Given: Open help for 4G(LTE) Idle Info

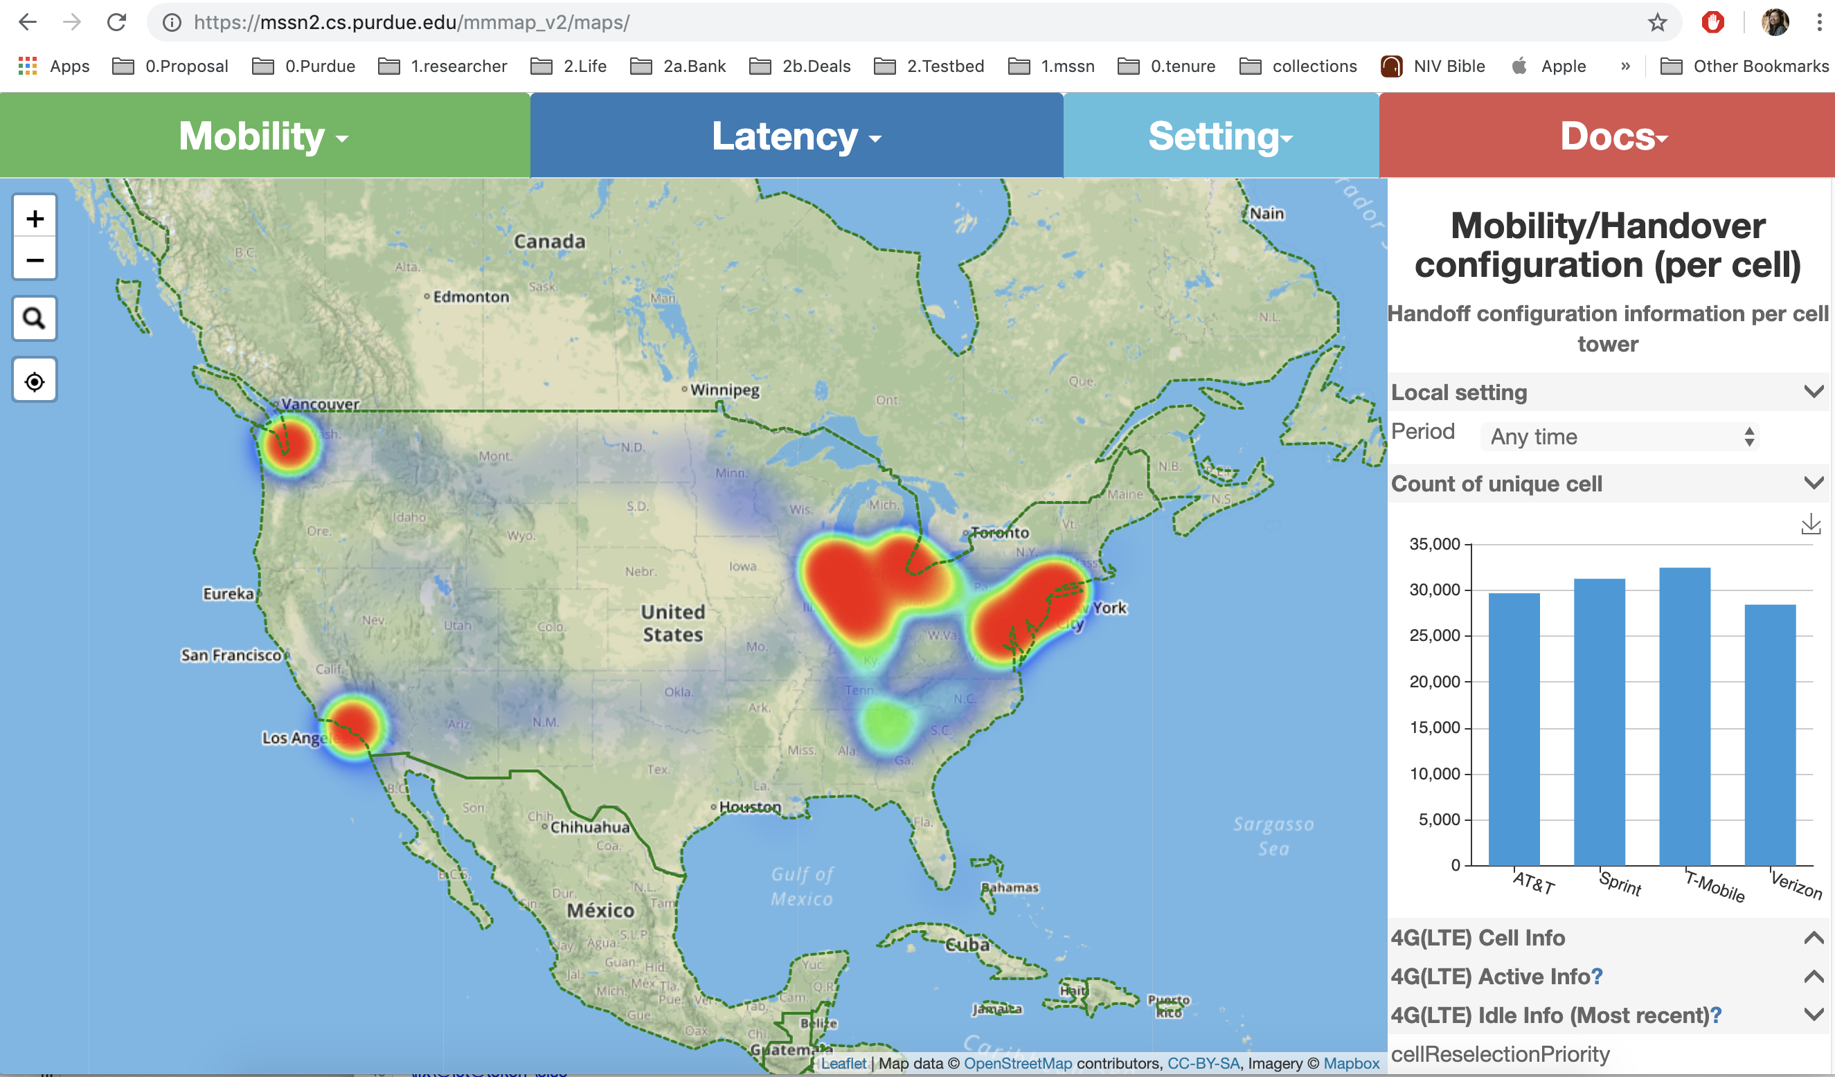Looking at the screenshot, I should (1716, 1015).
